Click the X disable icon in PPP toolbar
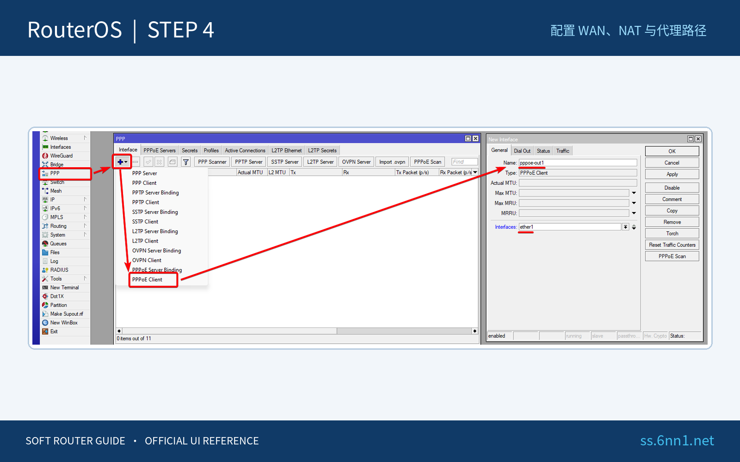This screenshot has width=740, height=462. (x=160, y=162)
